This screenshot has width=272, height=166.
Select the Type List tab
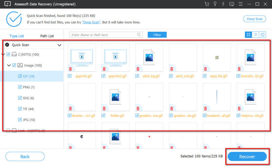17,36
